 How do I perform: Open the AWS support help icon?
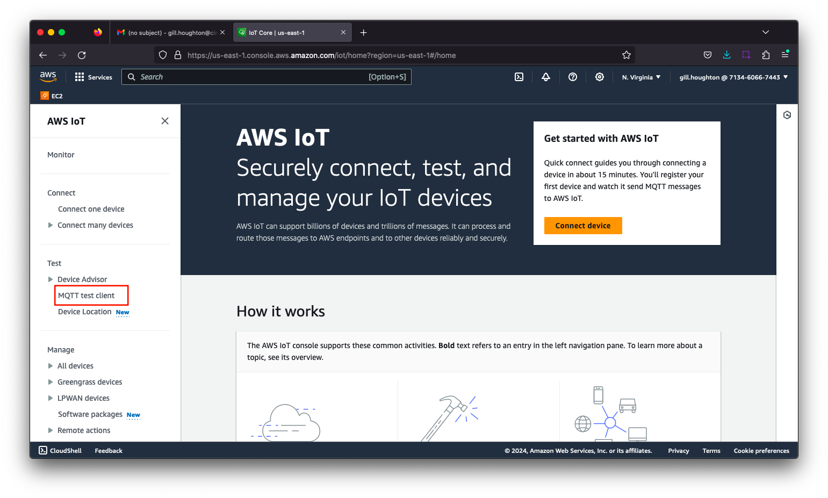point(573,77)
